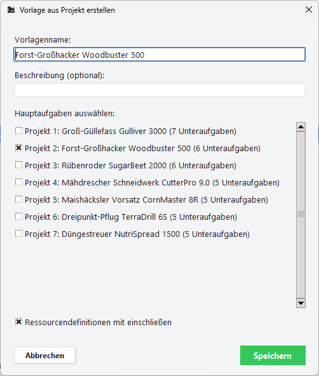Focus the Beschreibung optional input field

tap(159, 90)
